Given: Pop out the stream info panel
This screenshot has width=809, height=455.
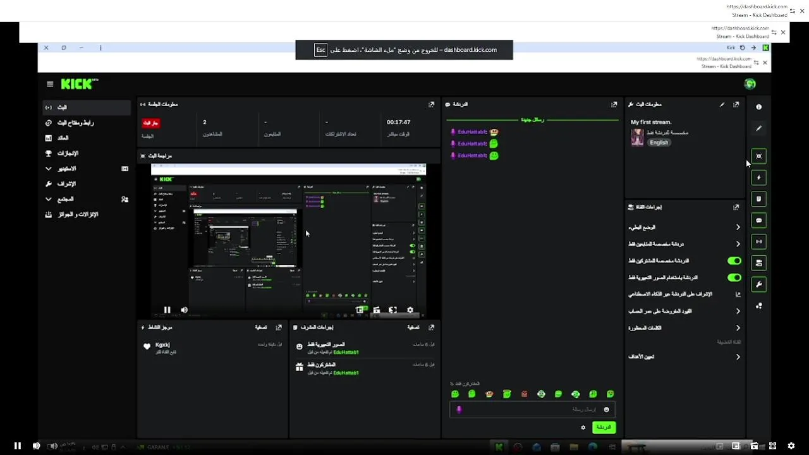Looking at the screenshot, I should [x=736, y=104].
